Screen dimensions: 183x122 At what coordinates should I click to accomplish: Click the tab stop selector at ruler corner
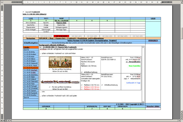2,2
